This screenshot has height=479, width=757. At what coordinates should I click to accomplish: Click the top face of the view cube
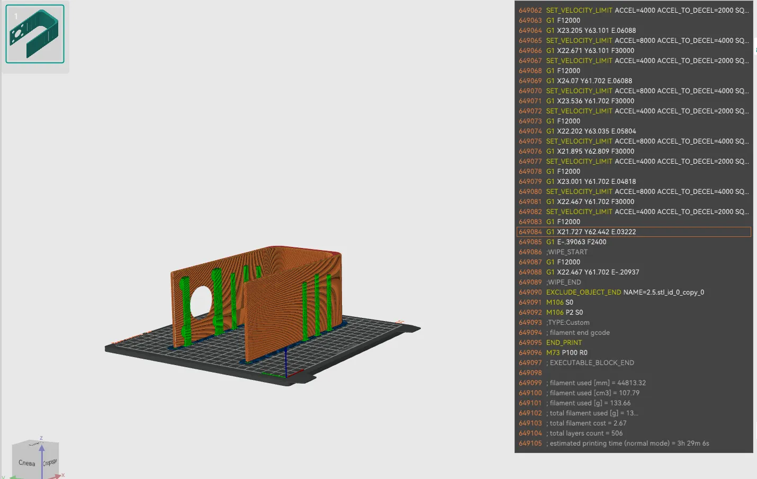click(36, 443)
